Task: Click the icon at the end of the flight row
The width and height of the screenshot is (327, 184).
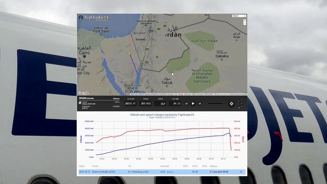Action: click(241, 172)
